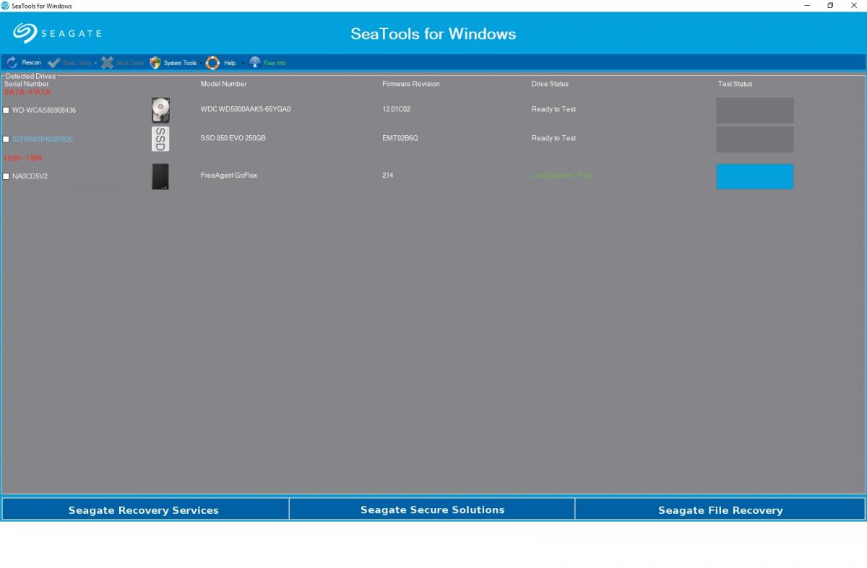The image size is (867, 568).
Task: Click the WDC hard disk drive icon
Action: click(160, 111)
